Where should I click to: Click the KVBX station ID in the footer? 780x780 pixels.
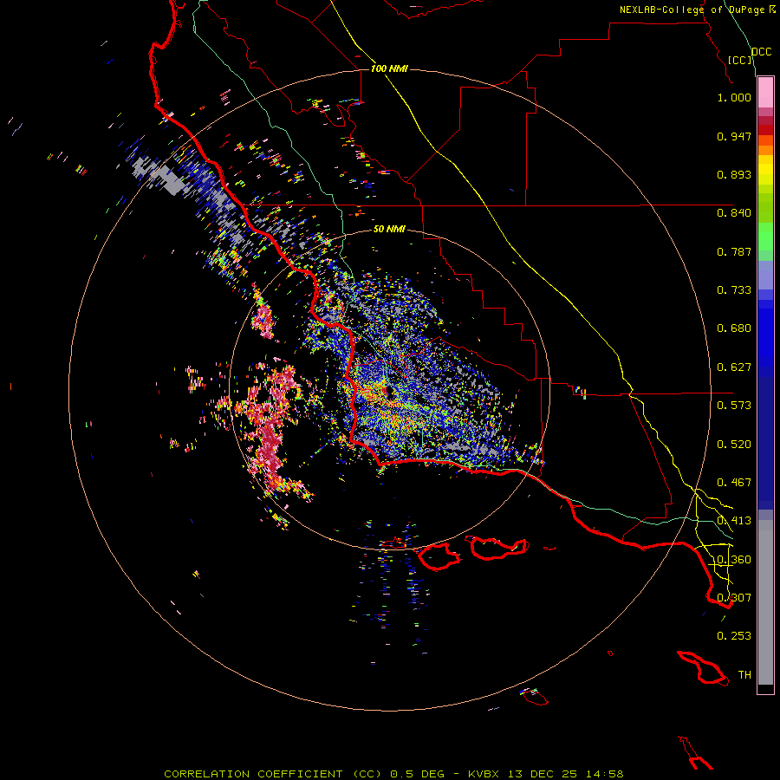click(485, 774)
